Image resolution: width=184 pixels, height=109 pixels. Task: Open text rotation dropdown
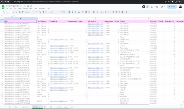tap(106, 12)
